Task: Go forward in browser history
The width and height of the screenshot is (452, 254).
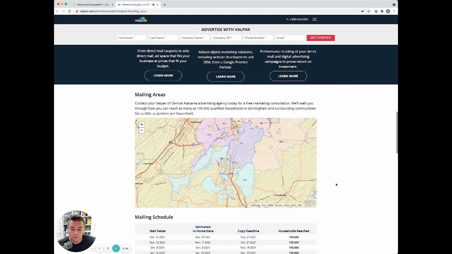Action: click(63, 11)
